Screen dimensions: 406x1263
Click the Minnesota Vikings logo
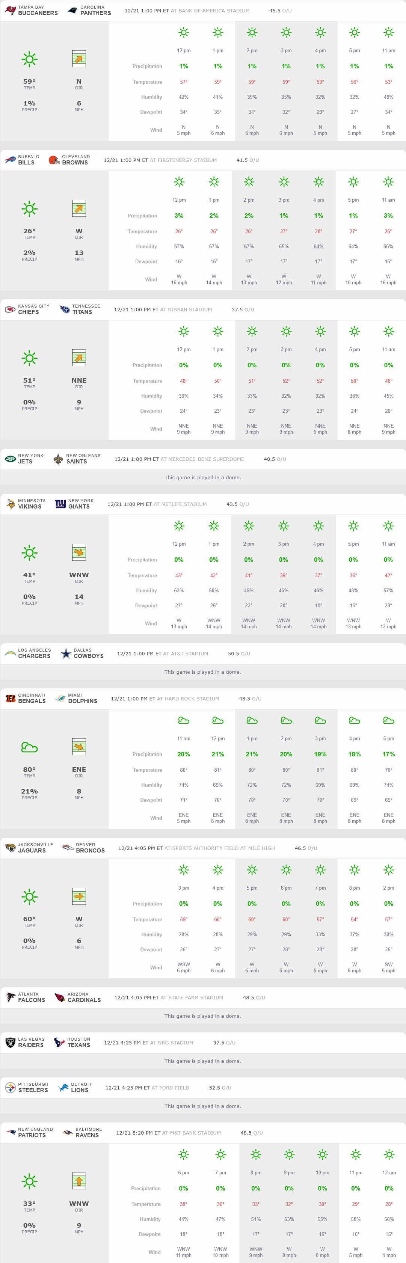pos(10,504)
